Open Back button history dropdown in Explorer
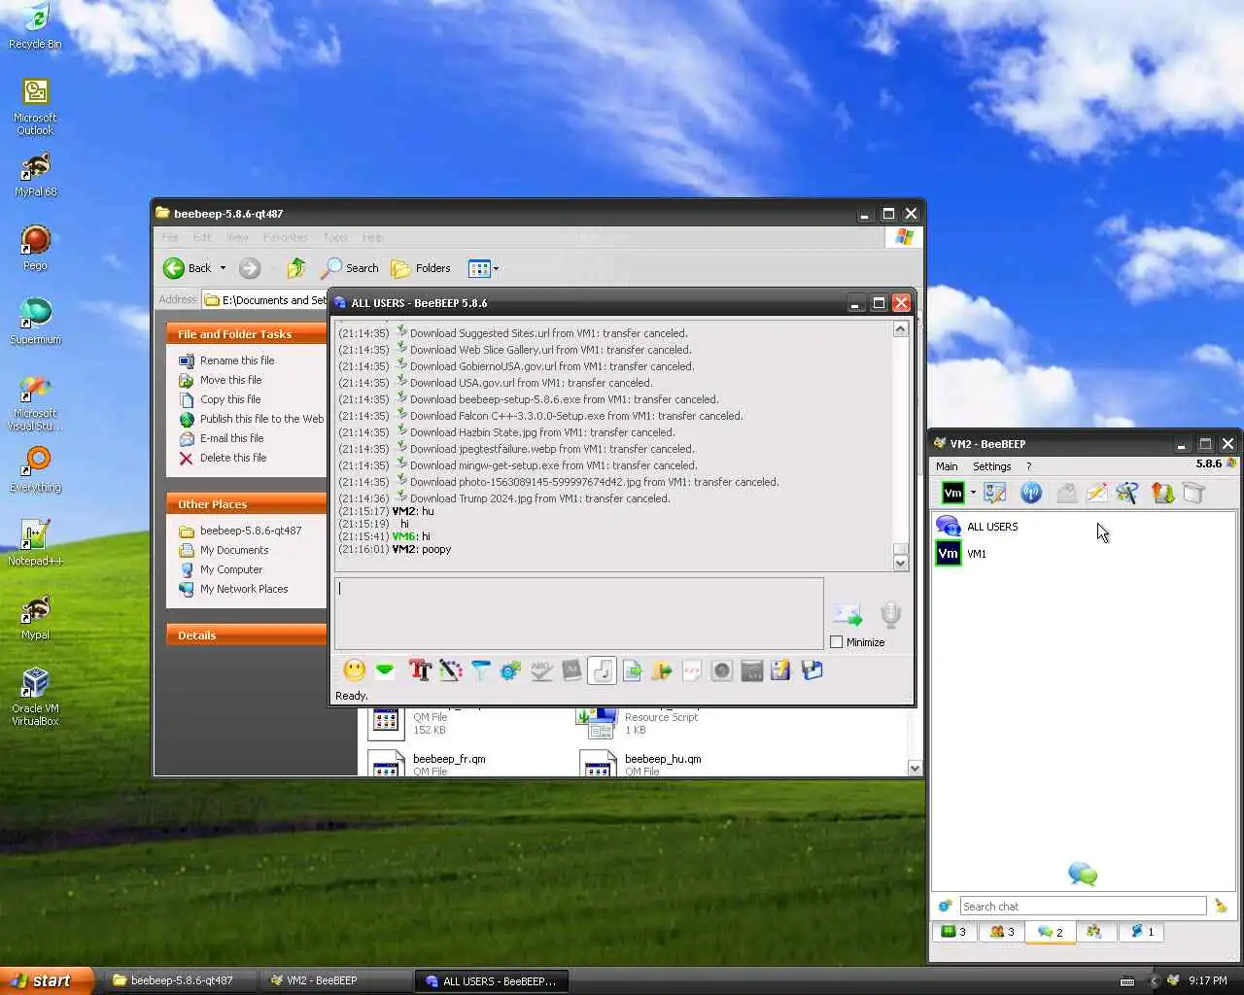Viewport: 1244px width, 995px height. [x=223, y=268]
